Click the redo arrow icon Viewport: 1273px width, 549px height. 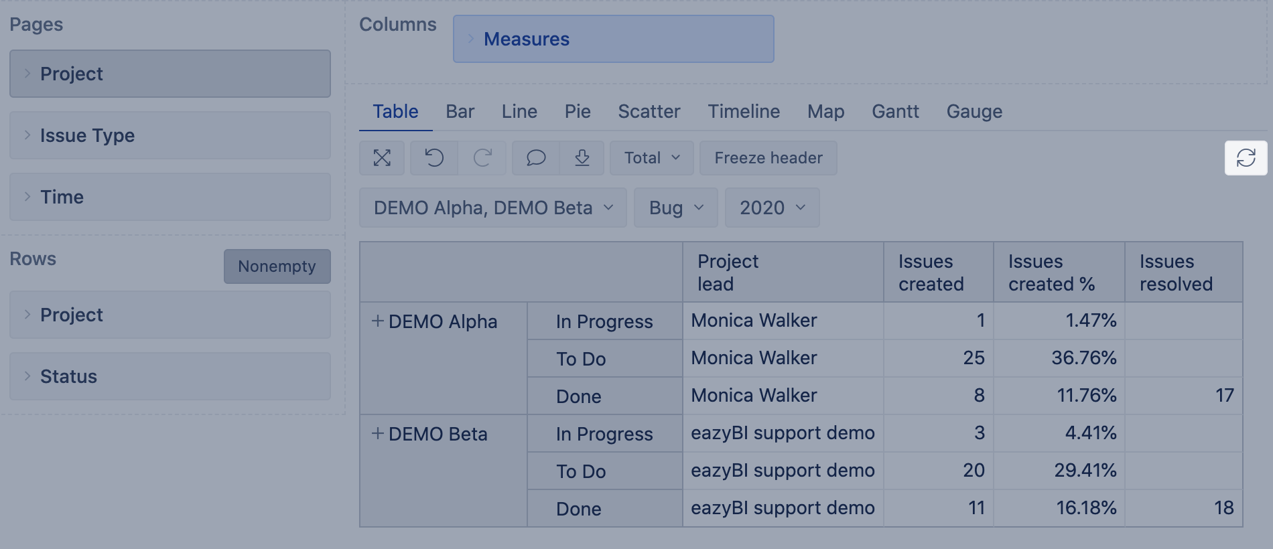482,158
